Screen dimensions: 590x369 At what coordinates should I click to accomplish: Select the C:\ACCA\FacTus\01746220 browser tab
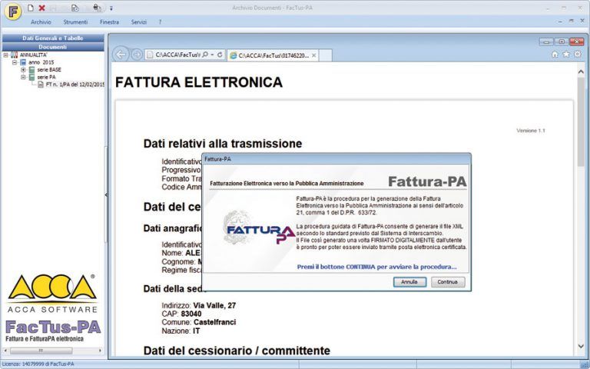pyautogui.click(x=273, y=55)
